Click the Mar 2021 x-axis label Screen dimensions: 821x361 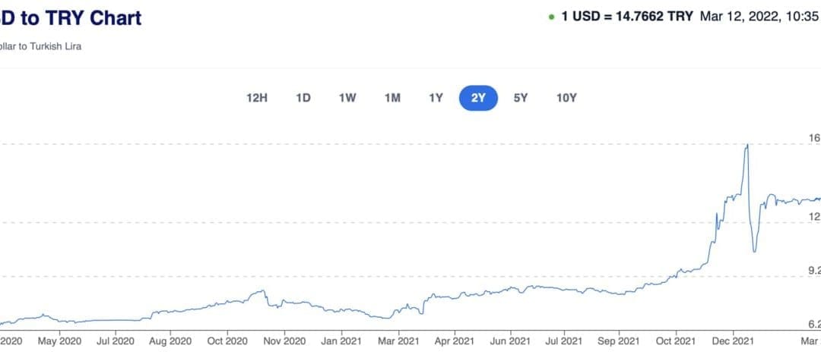click(398, 342)
